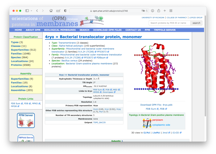Click the topology membrane diagram icon

tap(147, 123)
